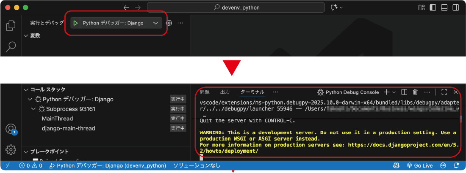Click ソリューションなし in status bar

pyautogui.click(x=197, y=165)
